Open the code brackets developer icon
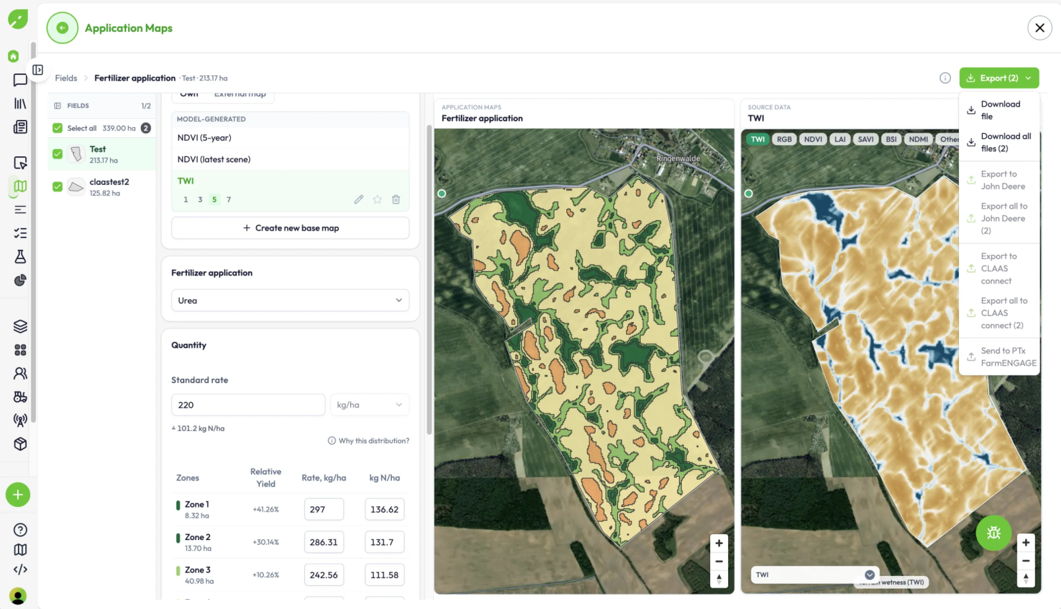This screenshot has width=1061, height=609. pyautogui.click(x=20, y=569)
